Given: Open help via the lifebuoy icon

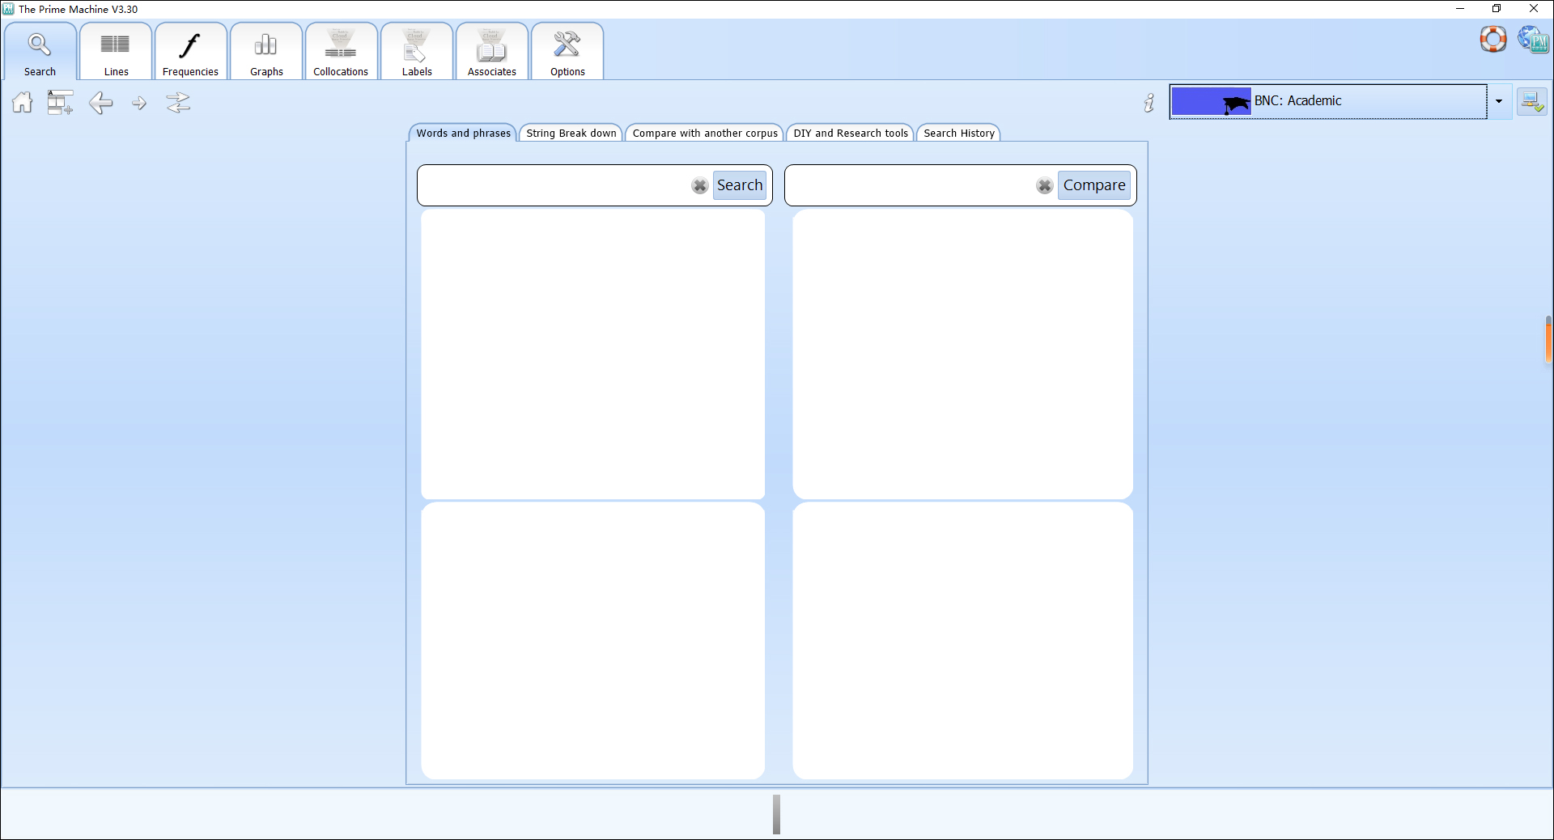Looking at the screenshot, I should tap(1493, 39).
